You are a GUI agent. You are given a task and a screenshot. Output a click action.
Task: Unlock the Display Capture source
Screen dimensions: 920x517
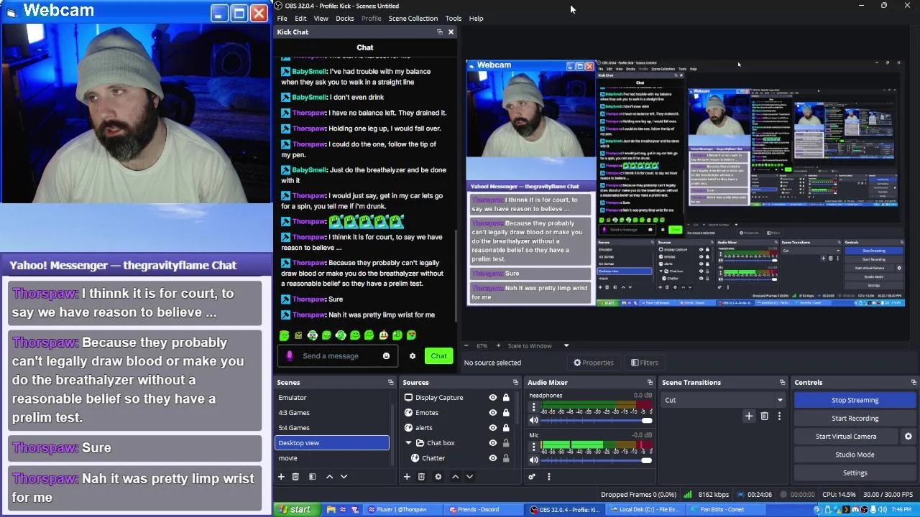tap(506, 398)
